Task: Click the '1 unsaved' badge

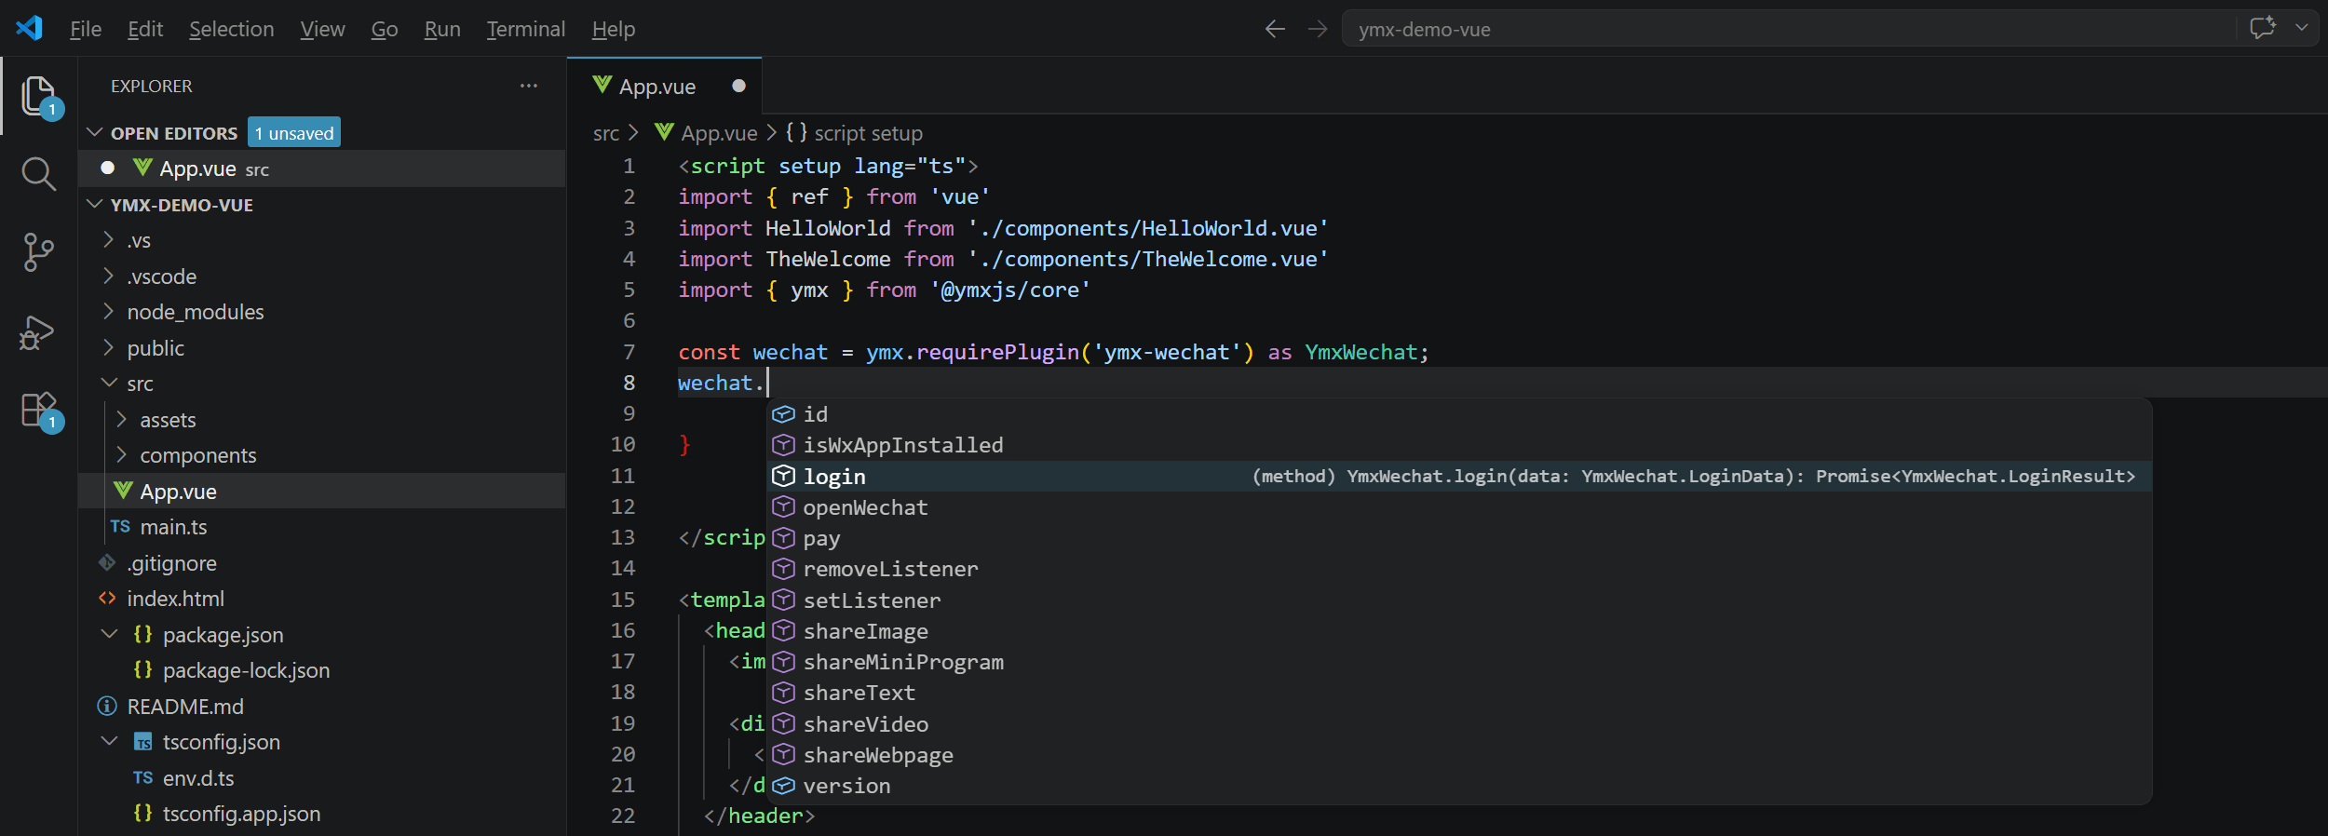Action: (294, 132)
